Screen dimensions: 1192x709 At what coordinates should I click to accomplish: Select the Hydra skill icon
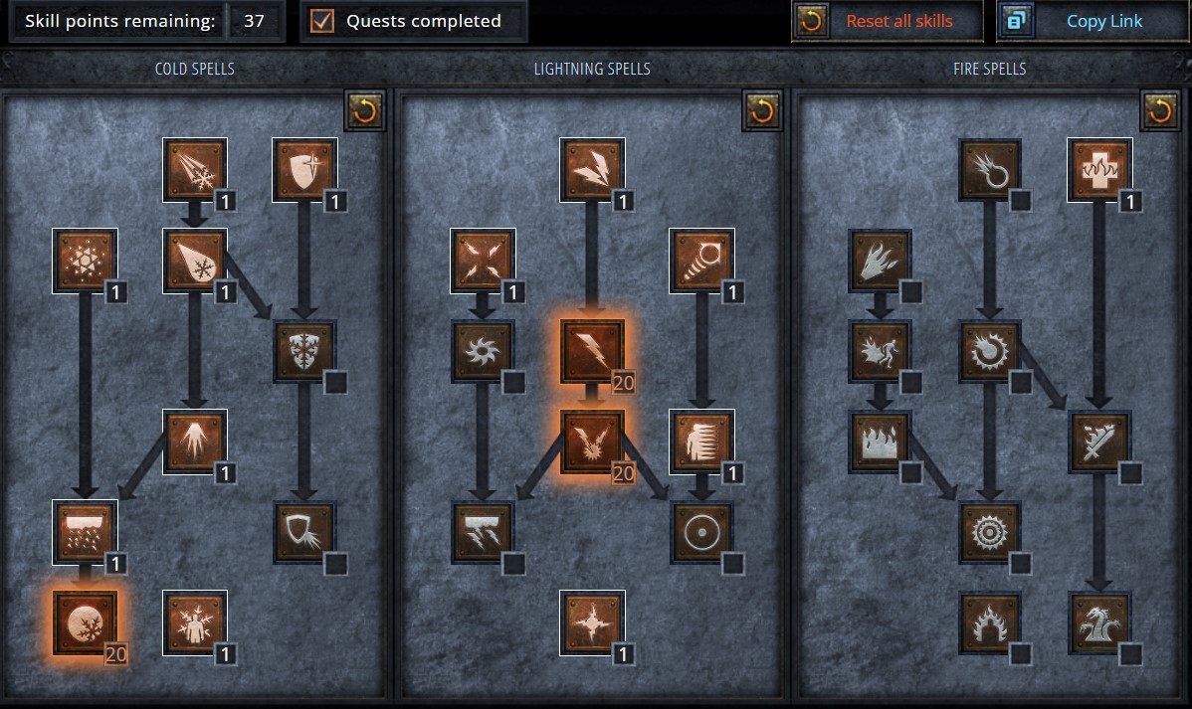1099,623
